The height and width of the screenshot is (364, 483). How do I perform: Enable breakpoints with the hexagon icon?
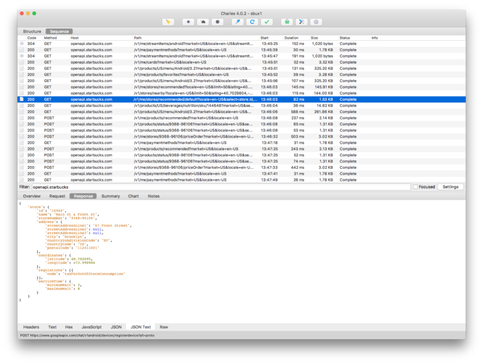pos(217,22)
